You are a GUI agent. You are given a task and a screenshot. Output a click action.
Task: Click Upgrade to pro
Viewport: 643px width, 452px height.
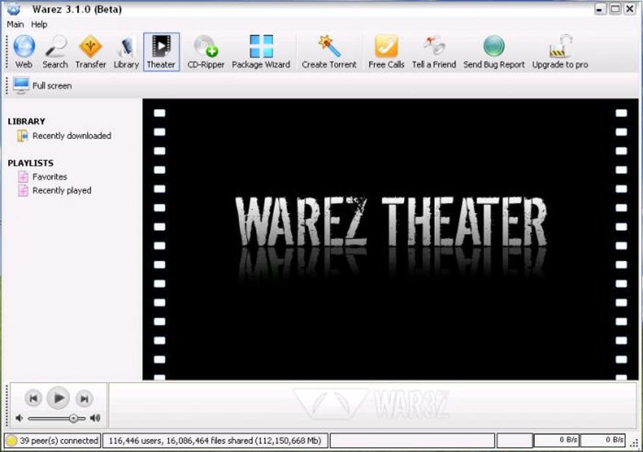coord(560,52)
